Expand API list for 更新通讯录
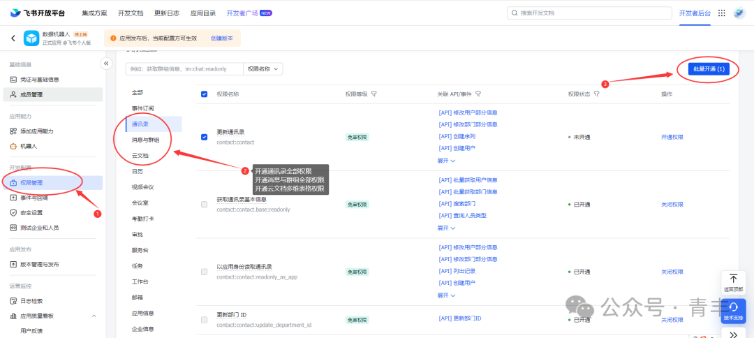This screenshot has height=338, width=754. [x=446, y=161]
